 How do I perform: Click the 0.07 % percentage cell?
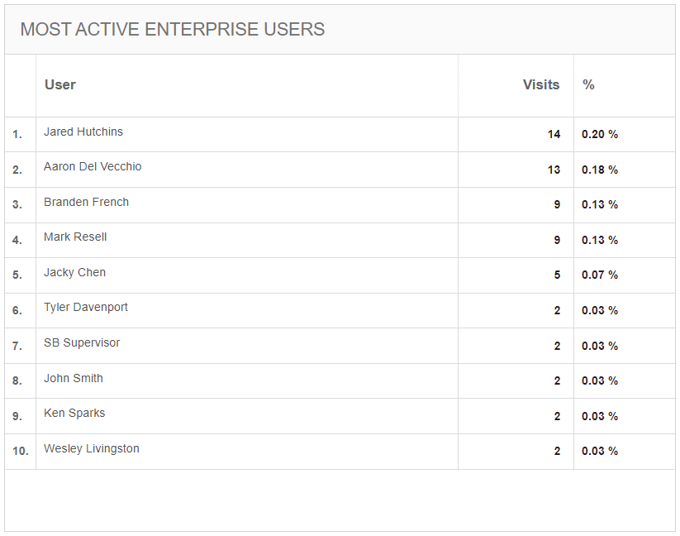pyautogui.click(x=600, y=275)
